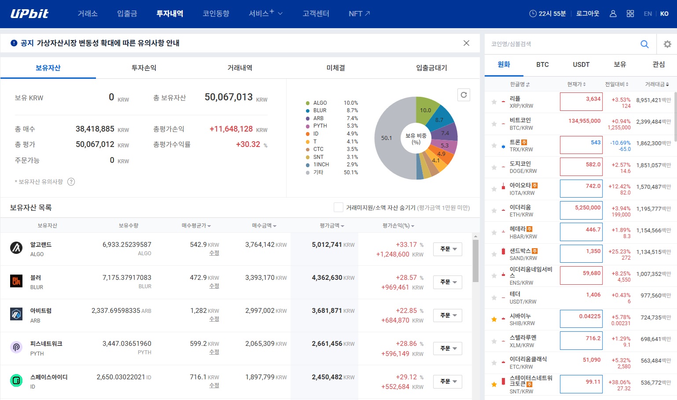This screenshot has height=400, width=677.
Task: Select the BTC market tab
Action: (x=542, y=65)
